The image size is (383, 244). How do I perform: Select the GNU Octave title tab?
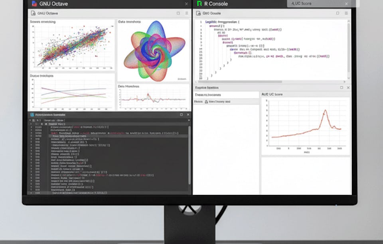110,4
